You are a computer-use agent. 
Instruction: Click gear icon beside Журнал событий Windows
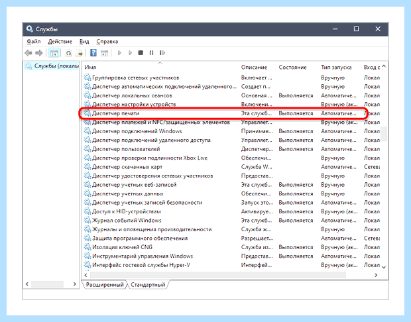click(87, 220)
